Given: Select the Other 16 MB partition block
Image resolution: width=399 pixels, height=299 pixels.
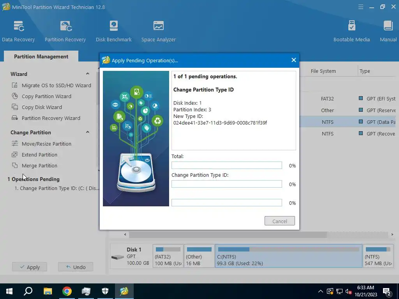Looking at the screenshot, I should tap(199, 256).
